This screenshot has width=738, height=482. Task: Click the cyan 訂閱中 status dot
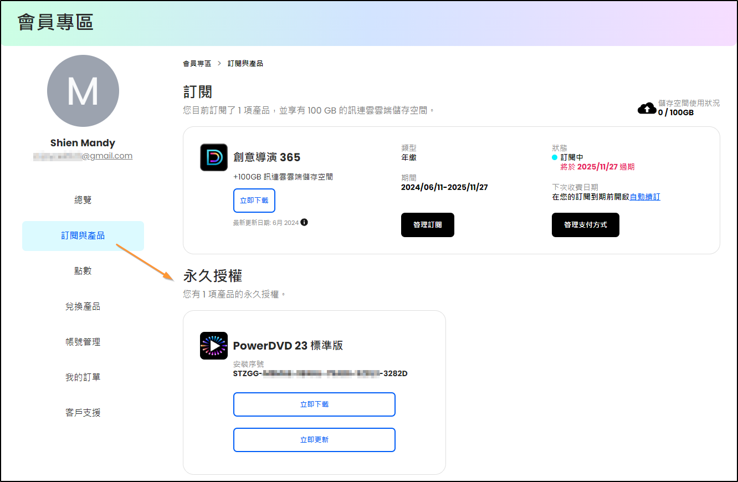tap(555, 157)
